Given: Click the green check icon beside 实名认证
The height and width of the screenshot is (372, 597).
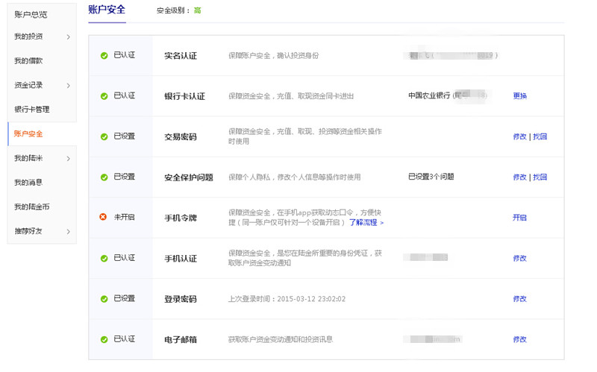Looking at the screenshot, I should click(x=104, y=55).
